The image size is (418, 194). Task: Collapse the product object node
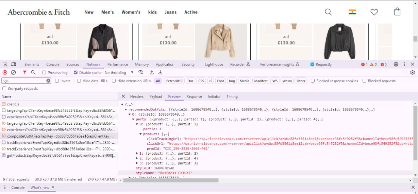coord(141,134)
